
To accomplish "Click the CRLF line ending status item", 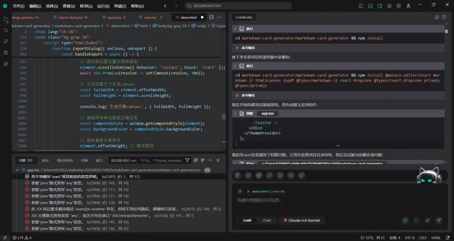I will pyautogui.click(x=423, y=238).
